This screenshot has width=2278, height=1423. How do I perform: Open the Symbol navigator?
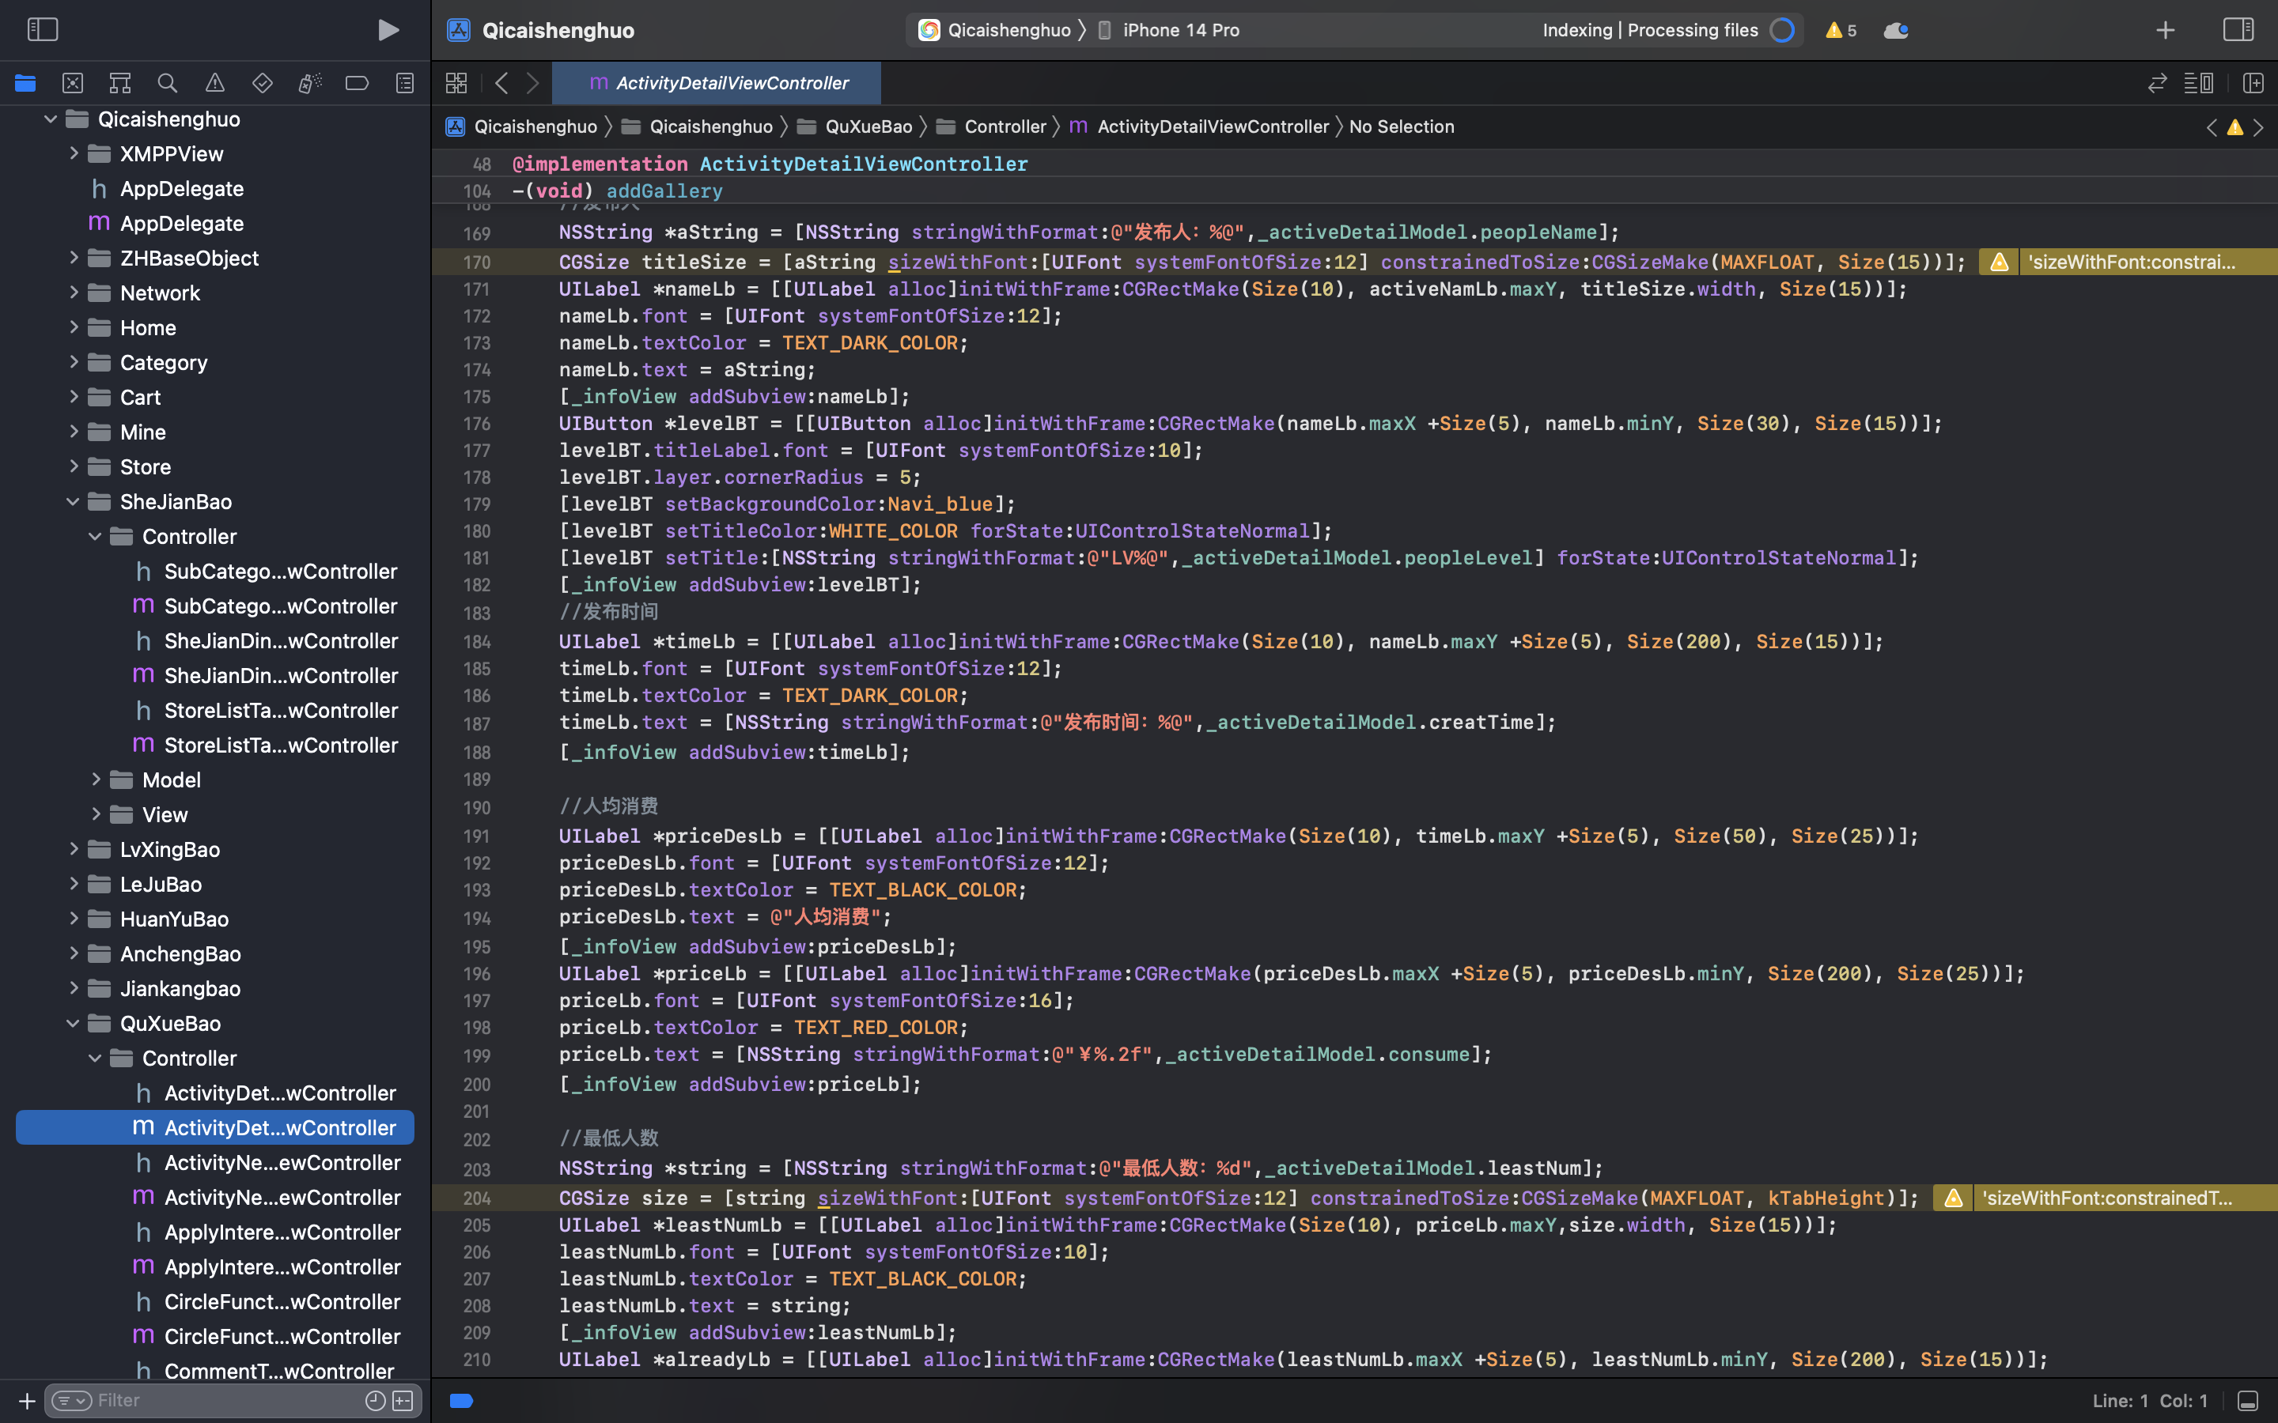coord(119,83)
